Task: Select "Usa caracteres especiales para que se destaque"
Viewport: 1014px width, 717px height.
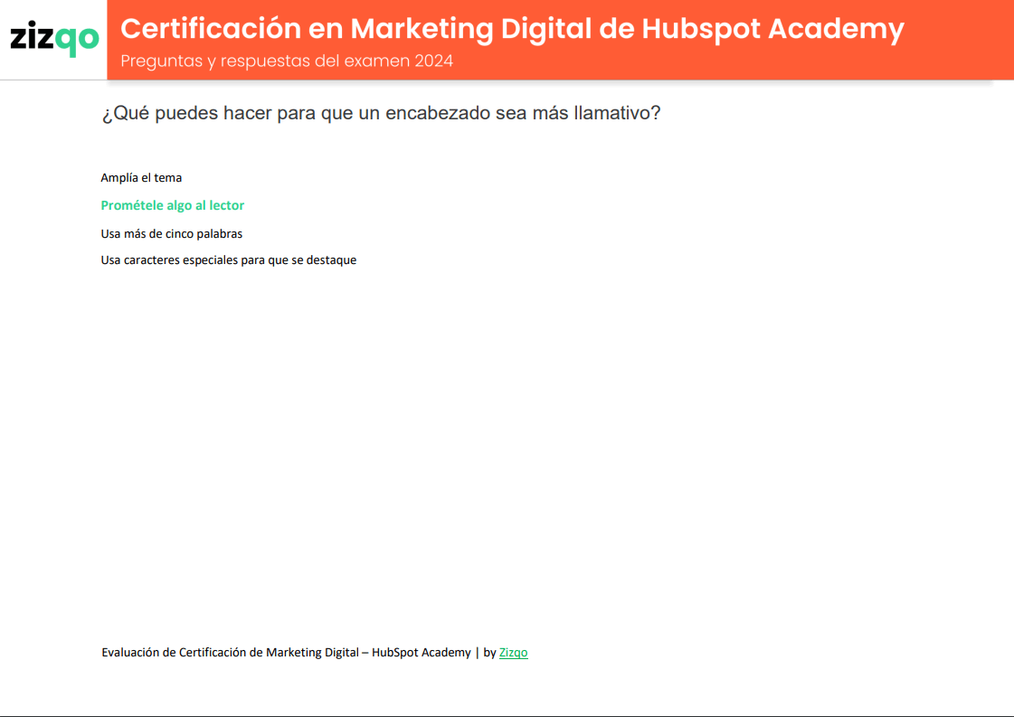Action: [x=228, y=259]
